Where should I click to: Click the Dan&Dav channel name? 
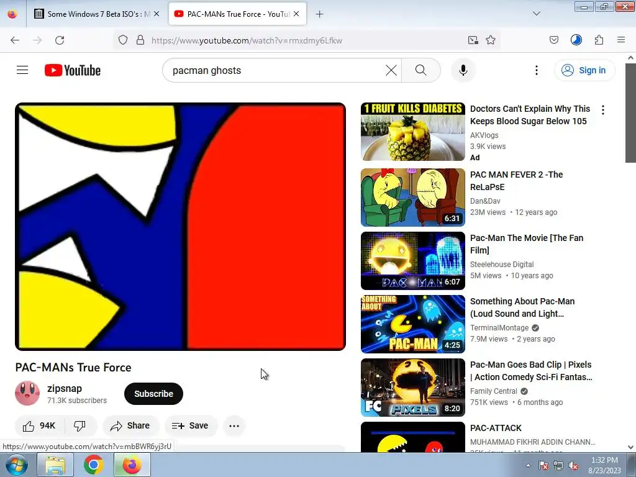click(x=485, y=201)
